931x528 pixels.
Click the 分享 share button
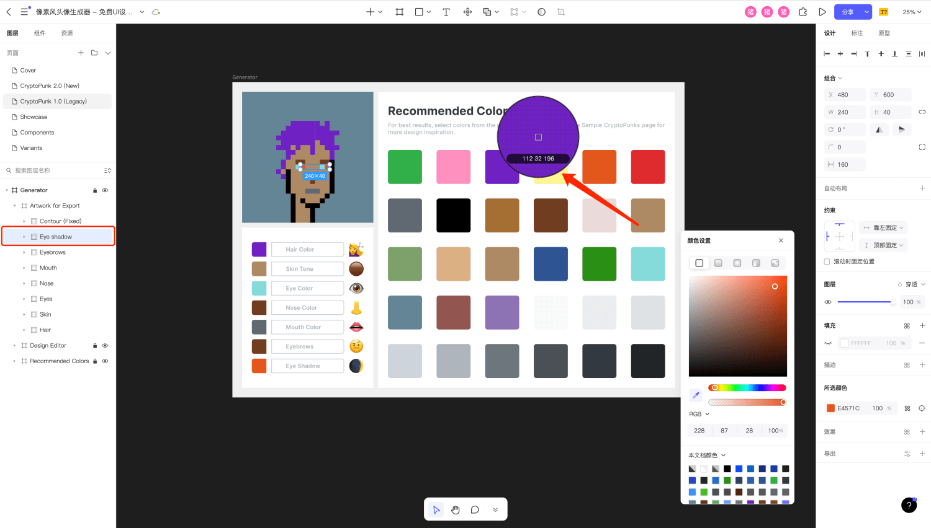pos(848,12)
